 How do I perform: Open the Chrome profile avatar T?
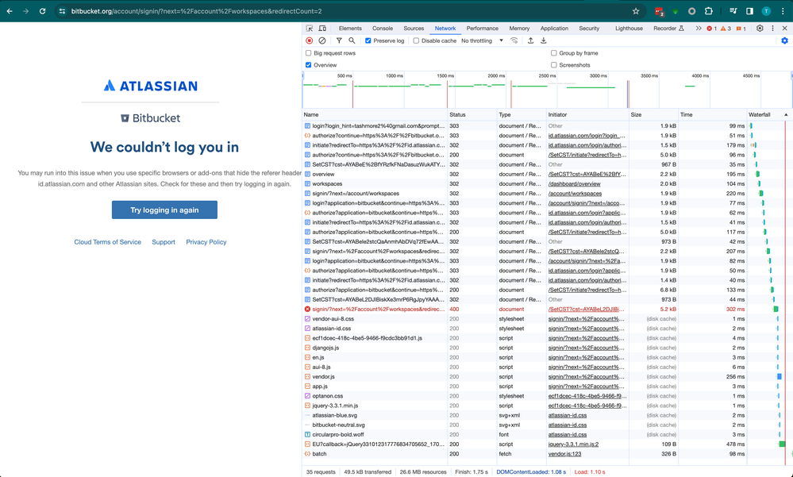(766, 11)
